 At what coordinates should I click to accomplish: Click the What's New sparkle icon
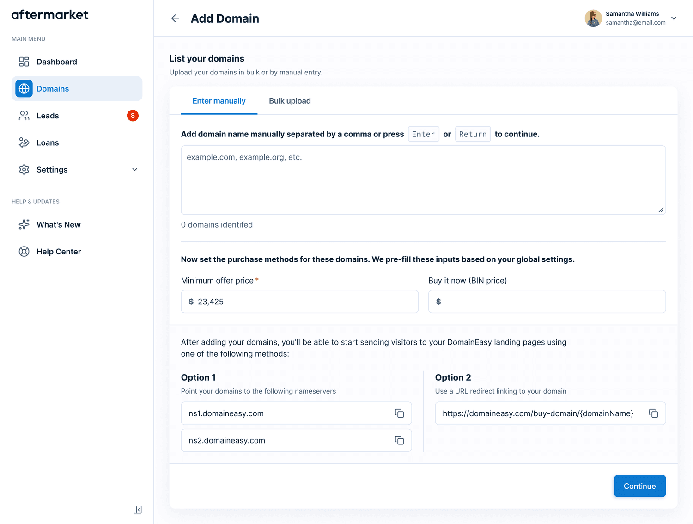[24, 225]
